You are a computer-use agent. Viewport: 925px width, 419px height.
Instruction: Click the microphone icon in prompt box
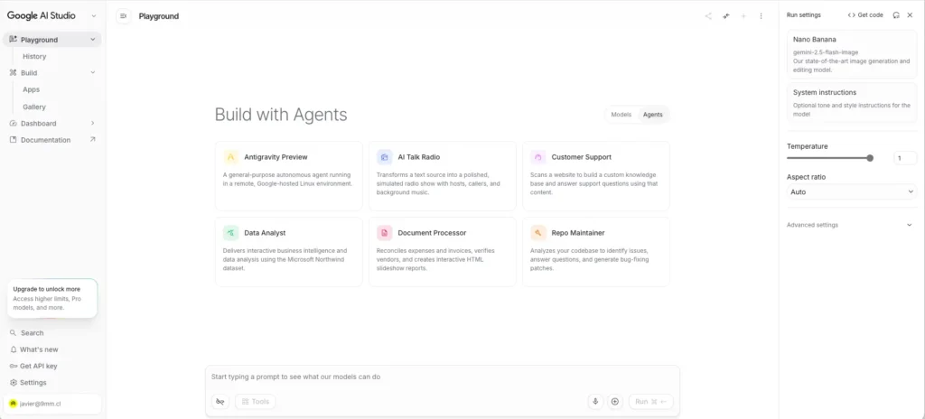[x=595, y=401]
